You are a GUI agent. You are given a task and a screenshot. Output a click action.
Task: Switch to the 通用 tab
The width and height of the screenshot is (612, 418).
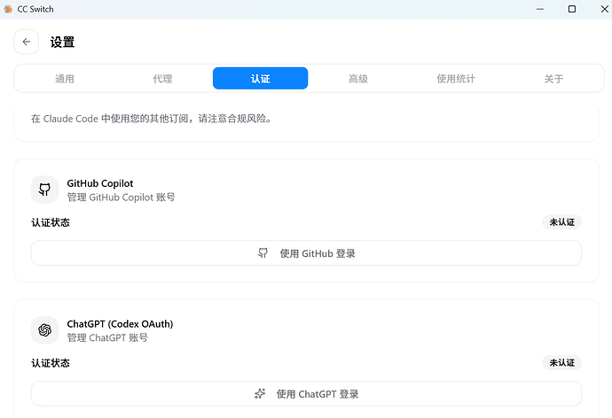[65, 79]
